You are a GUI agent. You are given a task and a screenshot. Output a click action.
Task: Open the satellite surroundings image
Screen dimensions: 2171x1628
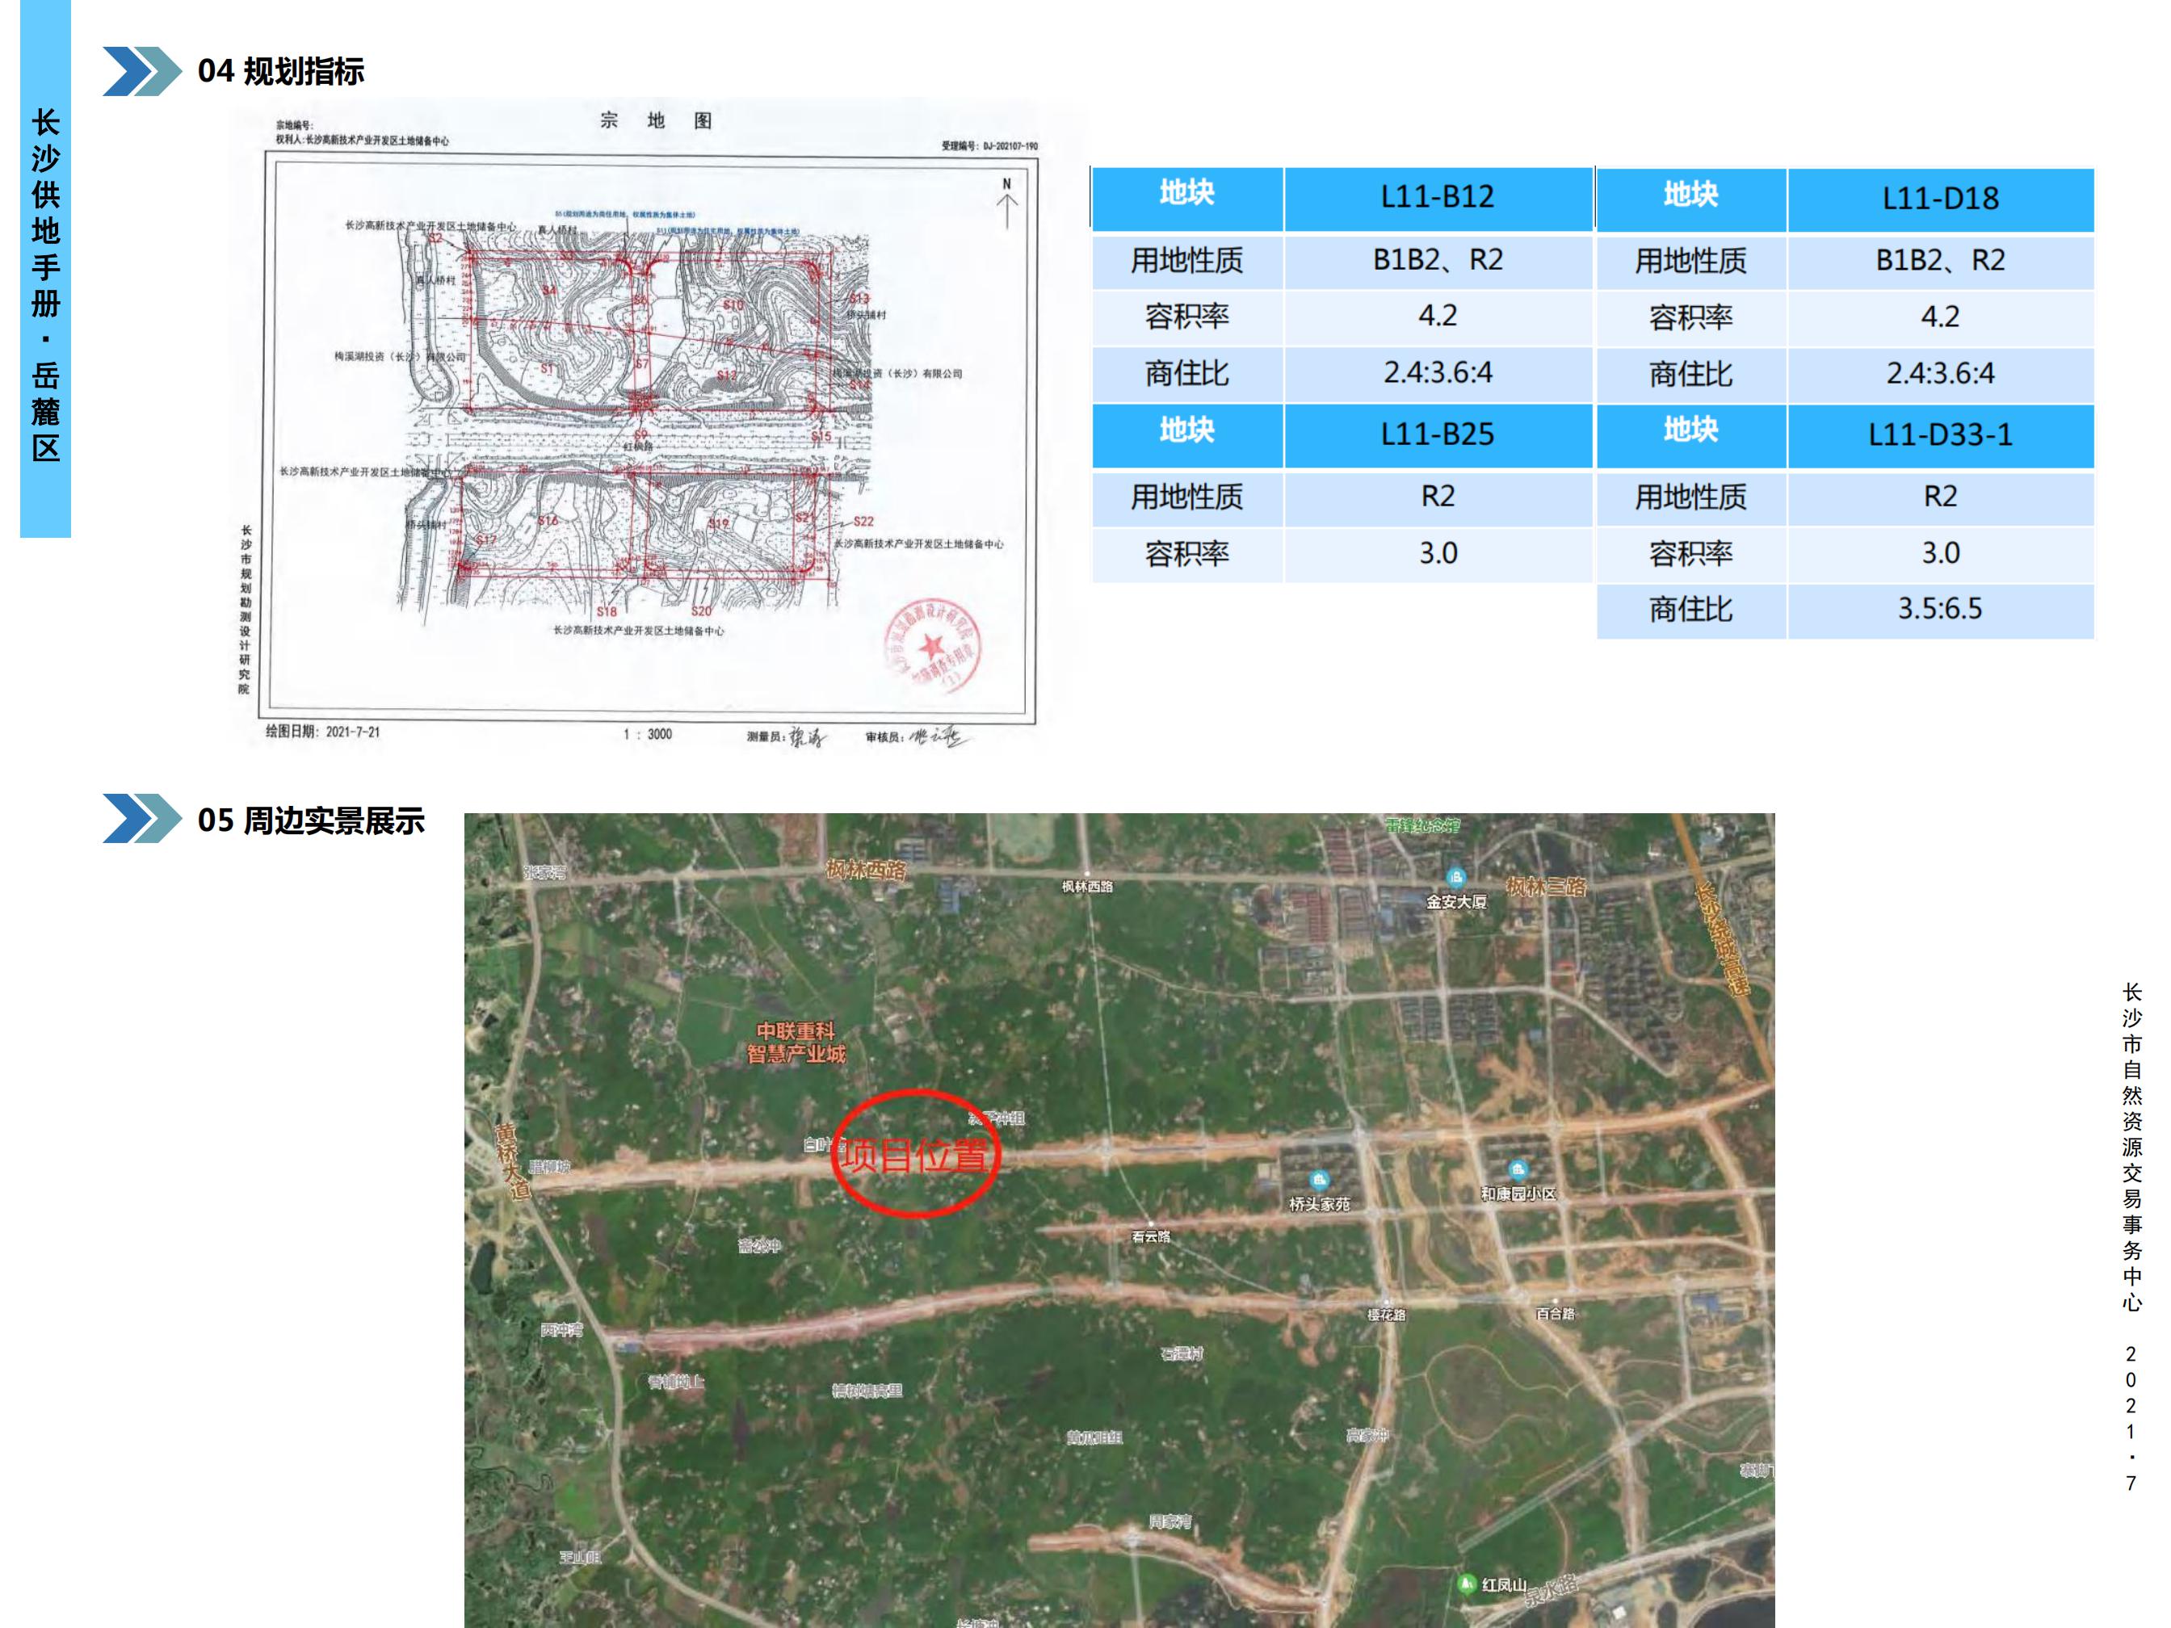1119,1219
